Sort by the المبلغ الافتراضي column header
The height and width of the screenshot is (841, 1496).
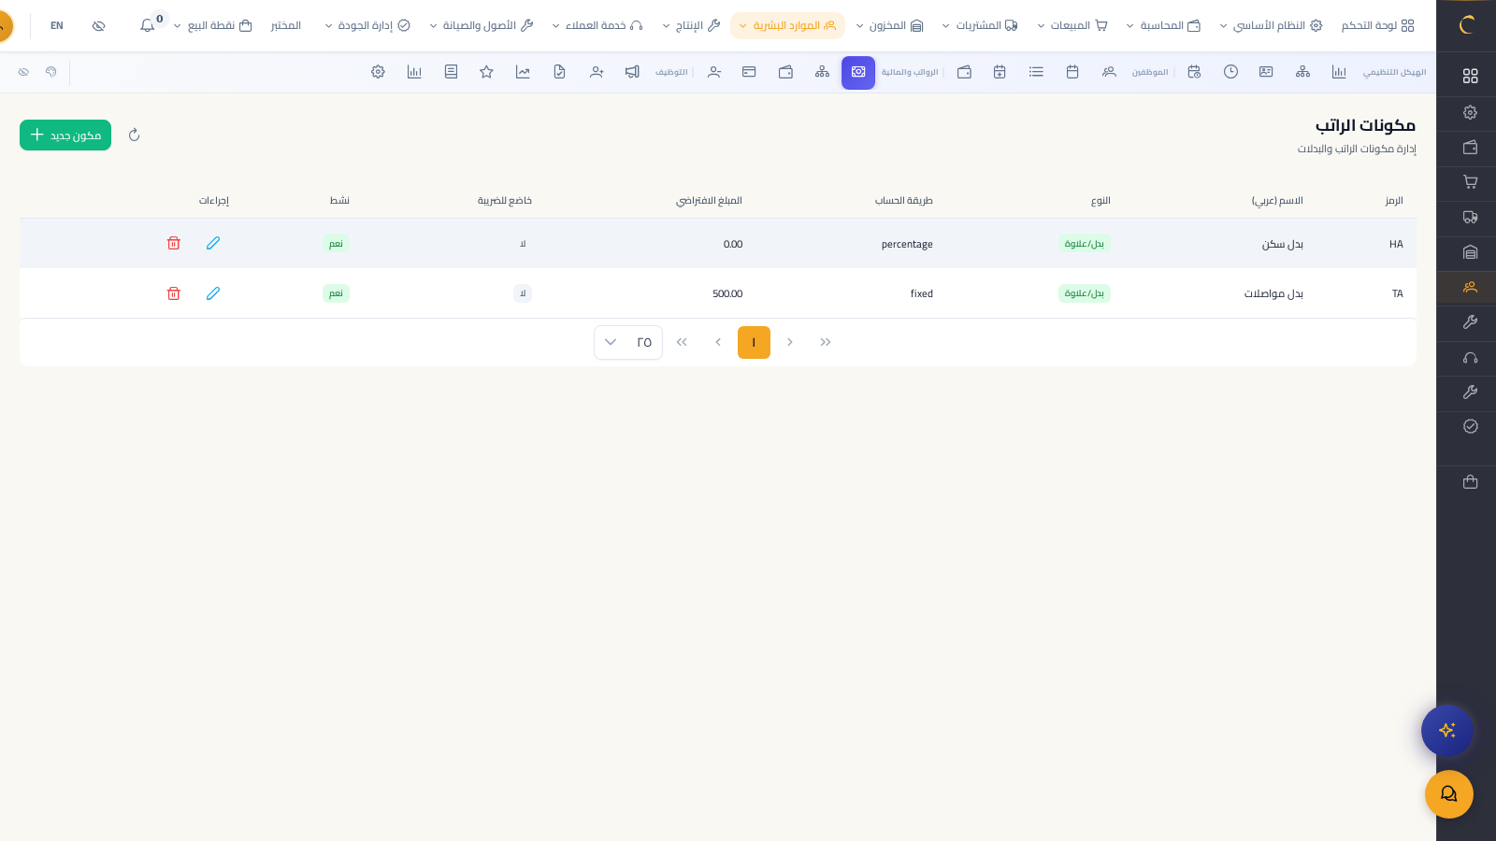[709, 201]
